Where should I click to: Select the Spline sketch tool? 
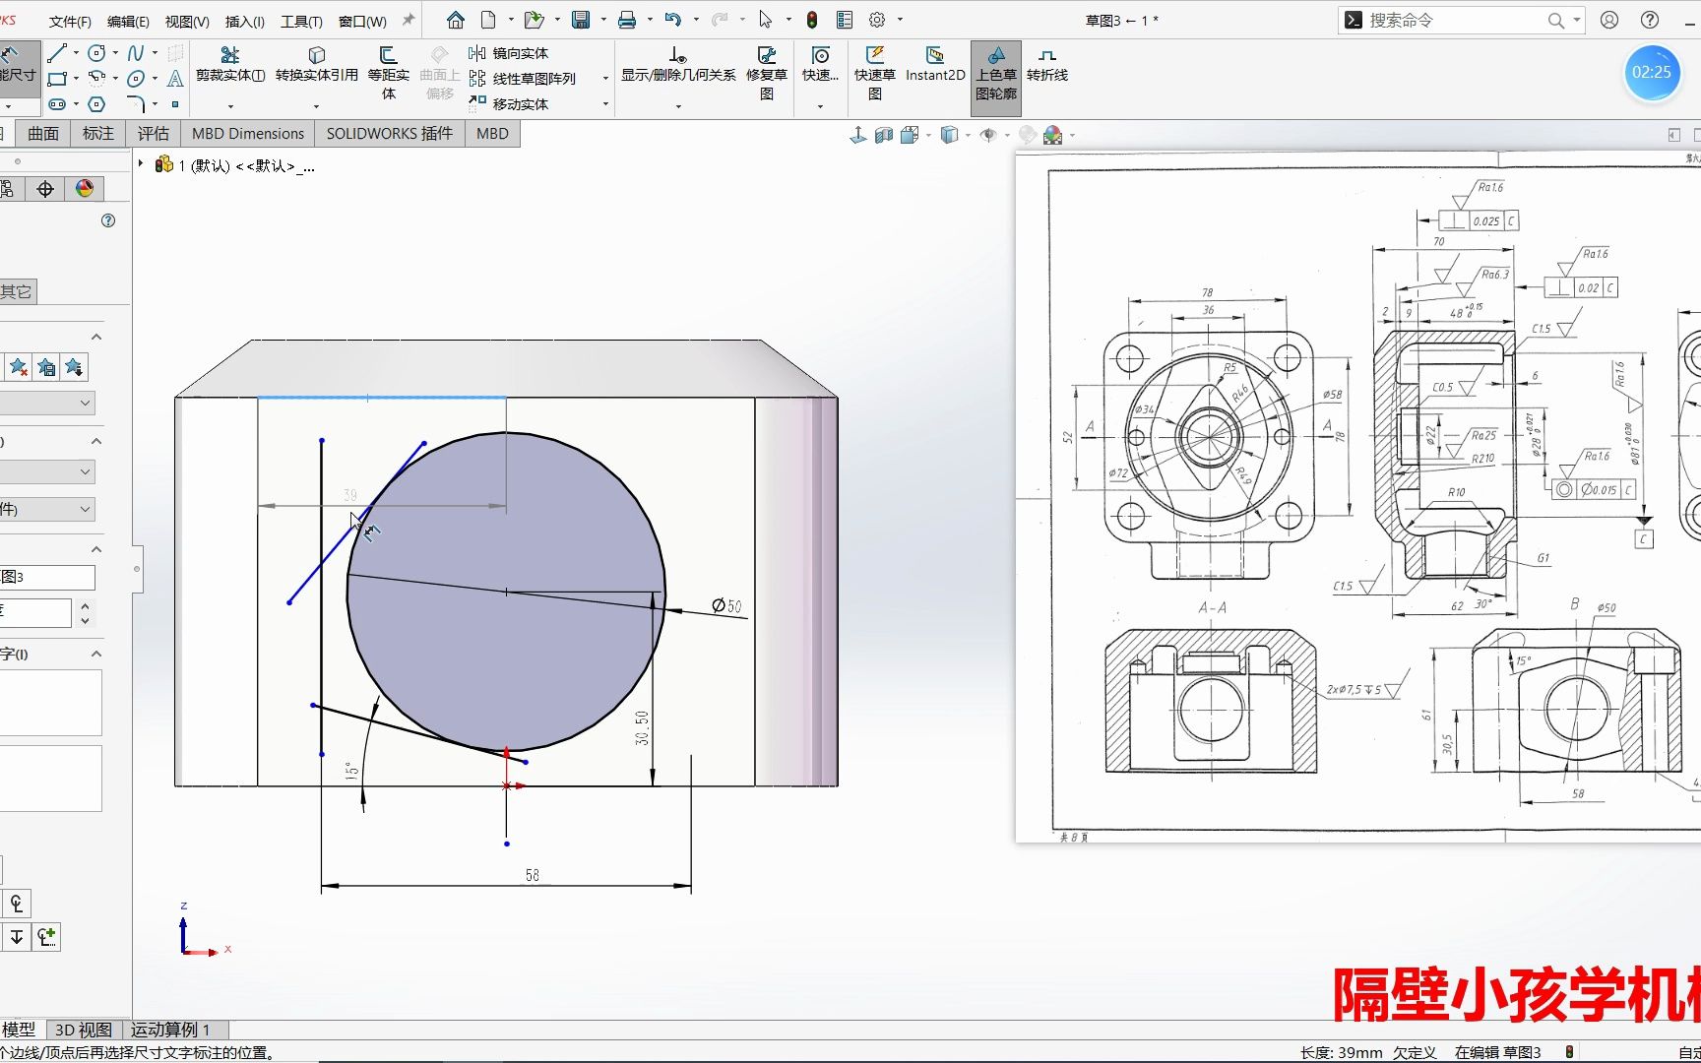(136, 53)
